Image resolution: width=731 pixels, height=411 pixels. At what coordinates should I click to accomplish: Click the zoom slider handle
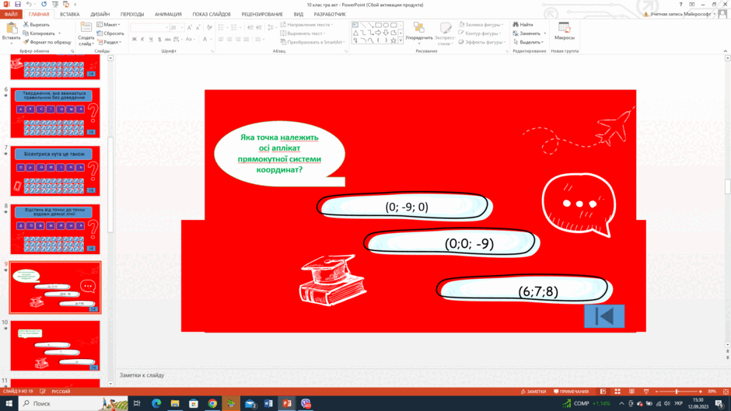coord(677,392)
